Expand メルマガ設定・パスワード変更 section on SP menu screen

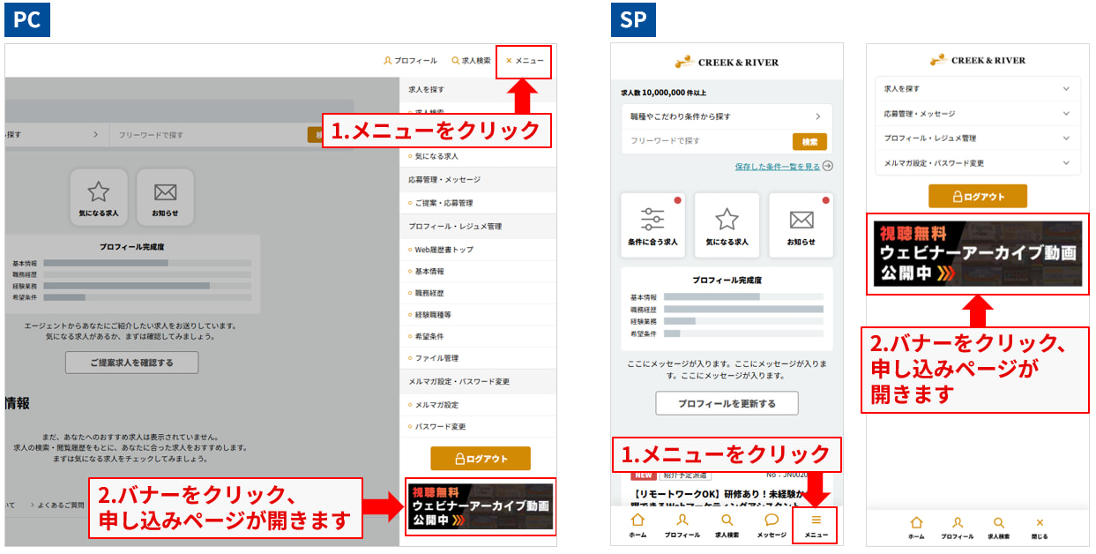click(x=978, y=163)
